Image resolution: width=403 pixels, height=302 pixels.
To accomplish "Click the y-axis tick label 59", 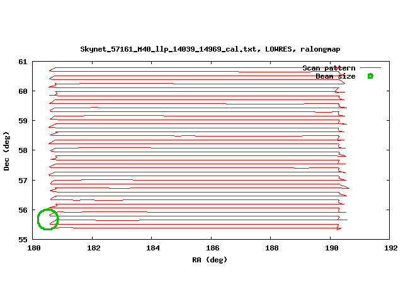I will 23,121.
